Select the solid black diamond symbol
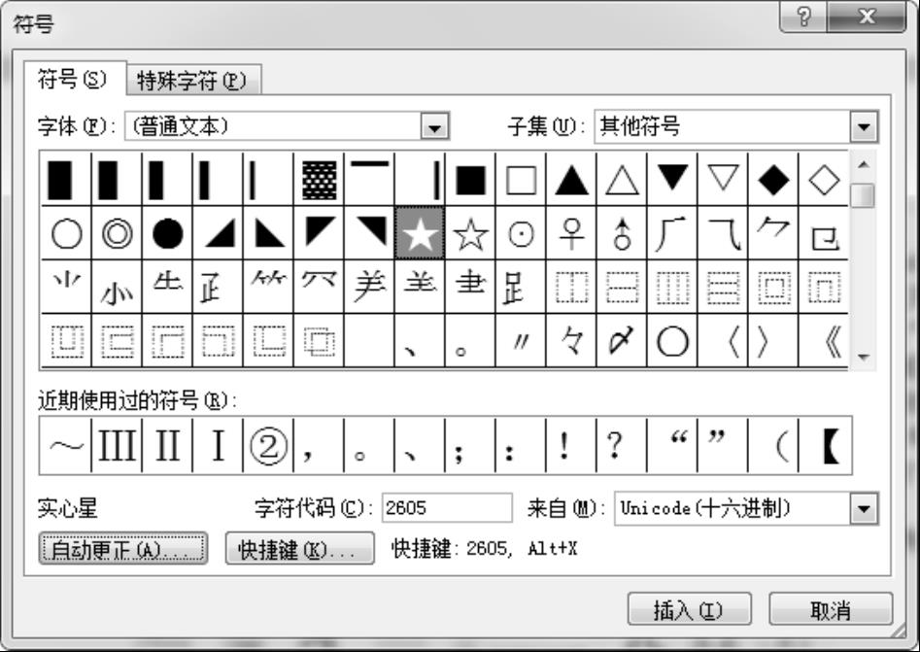The width and height of the screenshot is (920, 652). (x=773, y=180)
